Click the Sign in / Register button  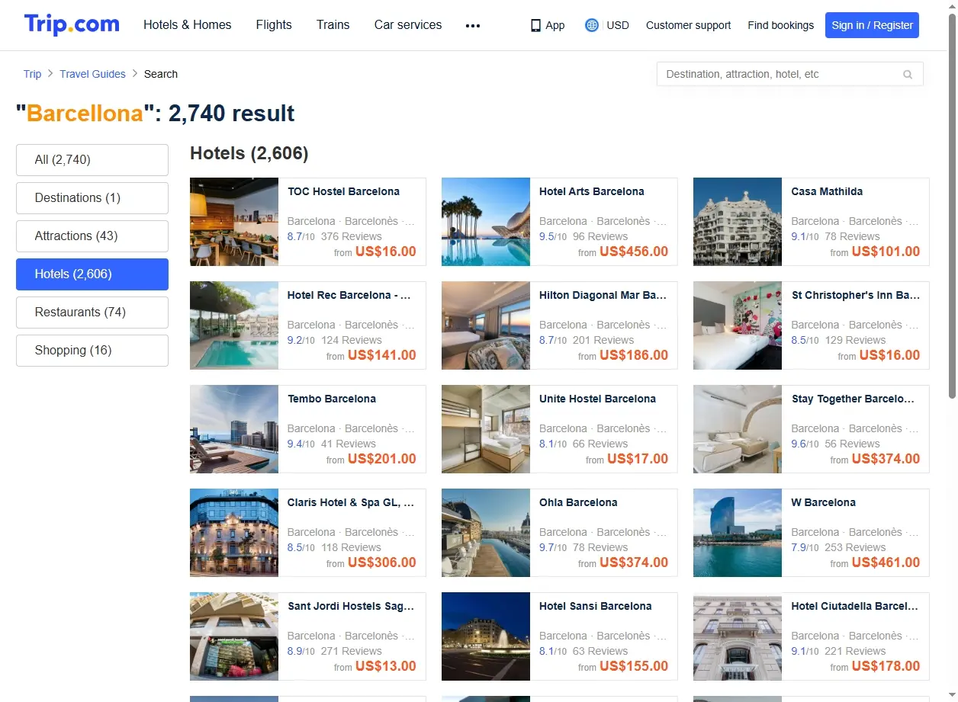pos(872,25)
